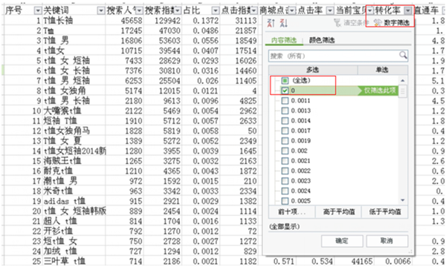This screenshot has width=446, height=267.
Task: Check the 0.0011 filter checkbox
Action: 285,101
